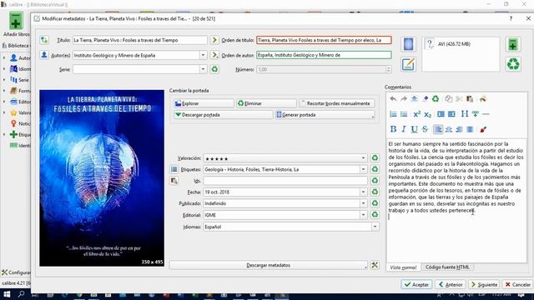Click the book cover thumbnail
Screen dimensions: 534x300
point(102,177)
